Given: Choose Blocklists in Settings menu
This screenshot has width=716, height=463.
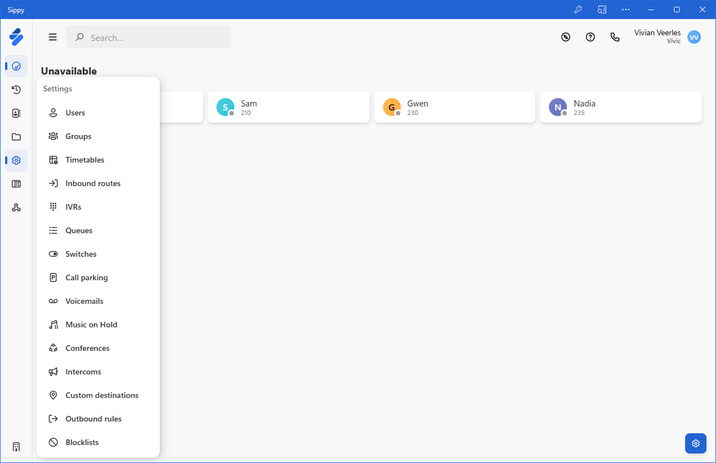Looking at the screenshot, I should (x=82, y=442).
